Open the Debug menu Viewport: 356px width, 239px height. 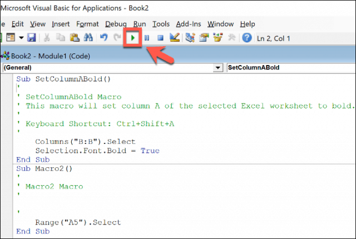point(116,24)
